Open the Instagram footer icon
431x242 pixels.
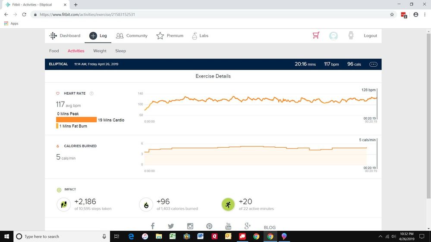[x=190, y=226]
